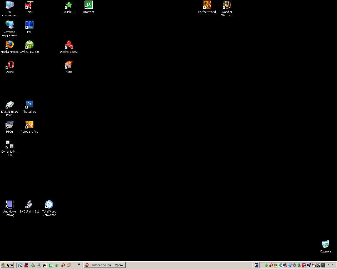Image resolution: width=337 pixels, height=269 pixels.
Task: Click the nero burning desktop shortcut
Action: (69, 65)
